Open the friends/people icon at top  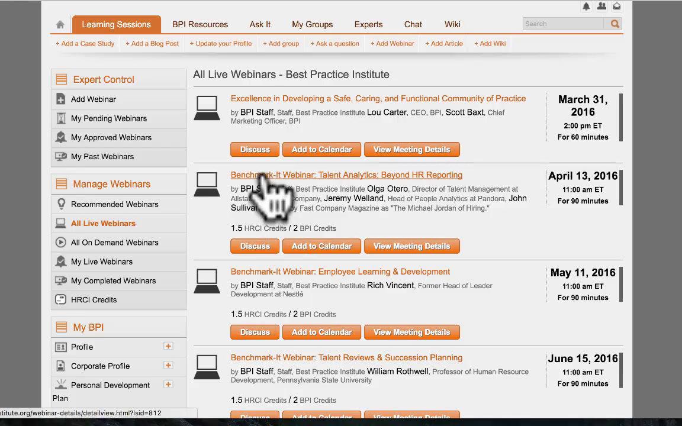click(601, 7)
